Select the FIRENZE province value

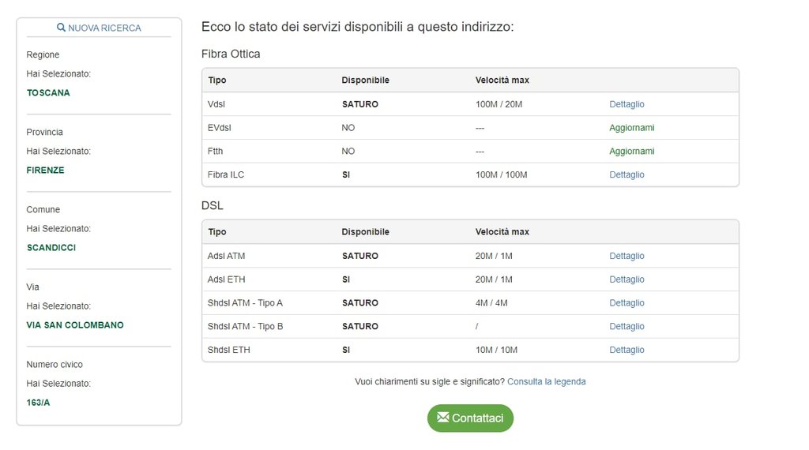[46, 171]
